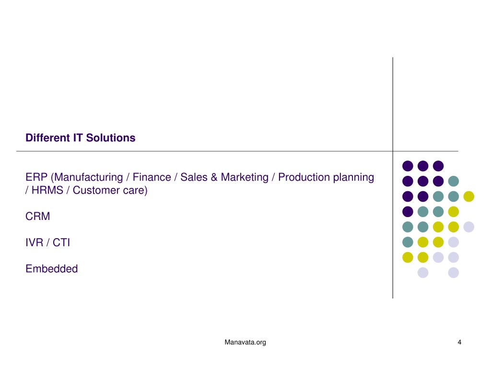Click the lavender dot at far right
The height and width of the screenshot is (368, 491).
(469, 227)
